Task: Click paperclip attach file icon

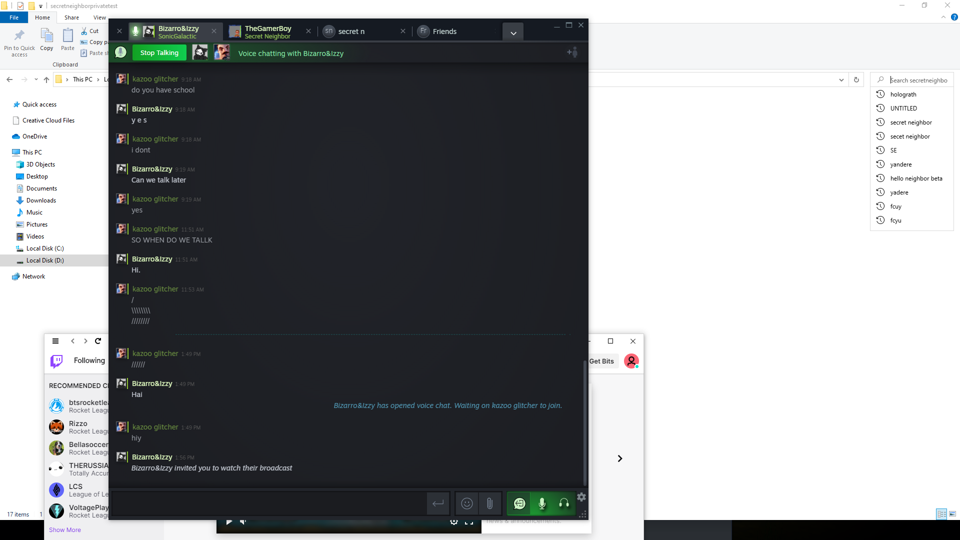Action: [490, 503]
